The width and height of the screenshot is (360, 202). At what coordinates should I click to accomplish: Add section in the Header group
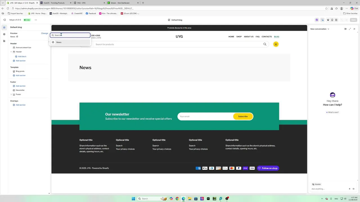pyautogui.click(x=19, y=61)
